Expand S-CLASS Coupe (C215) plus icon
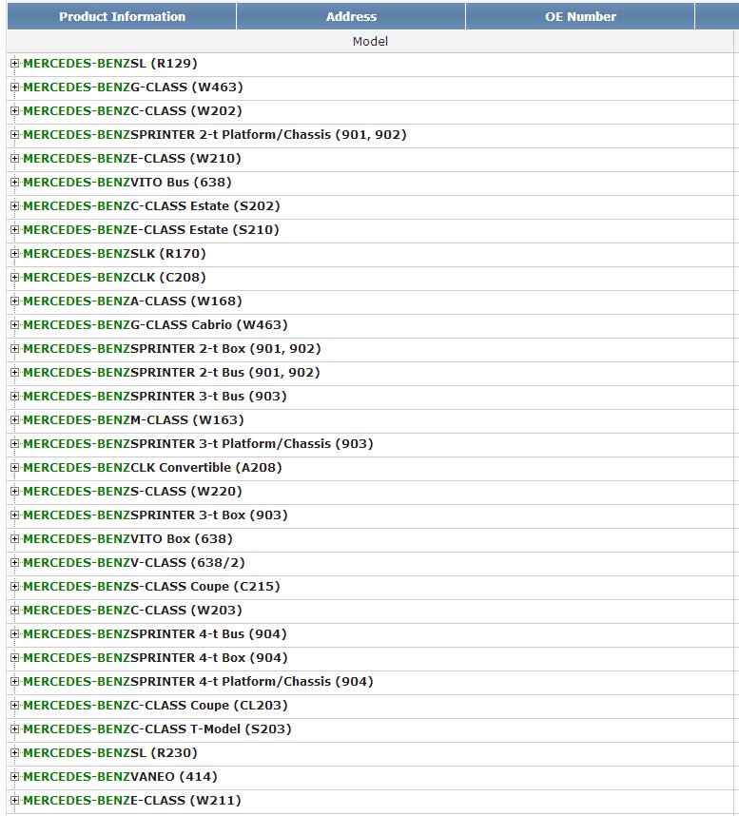Screen dimensions: 739x816 pos(14,587)
